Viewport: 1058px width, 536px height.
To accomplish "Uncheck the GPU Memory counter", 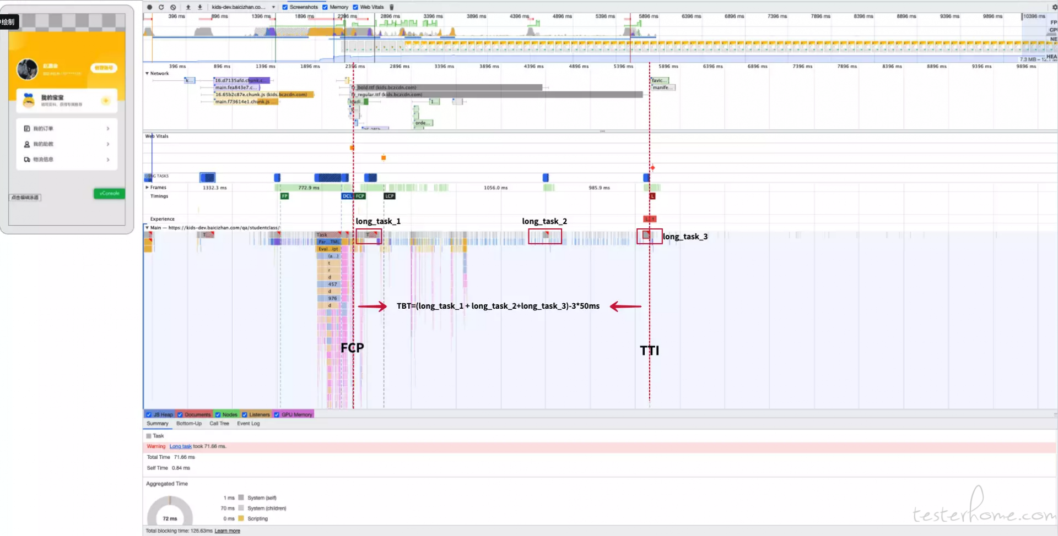I will 277,414.
